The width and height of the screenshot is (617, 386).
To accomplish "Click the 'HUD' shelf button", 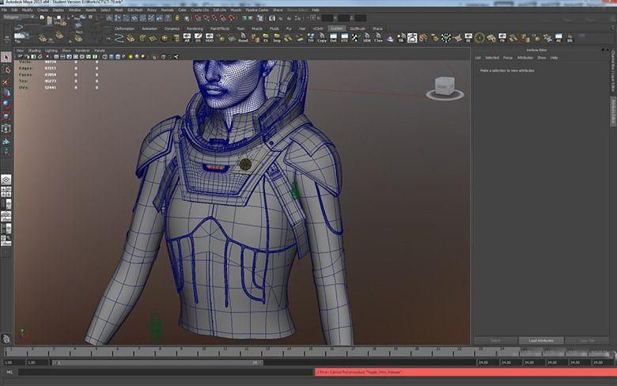I will (x=210, y=38).
